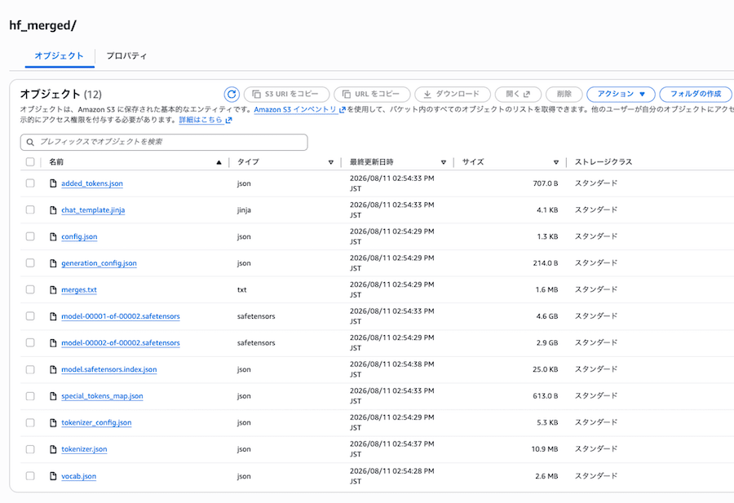
Task: Open model-00001-of-00002.safetensors link
Action: (x=121, y=316)
